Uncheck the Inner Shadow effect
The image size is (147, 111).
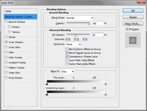(x=6, y=42)
